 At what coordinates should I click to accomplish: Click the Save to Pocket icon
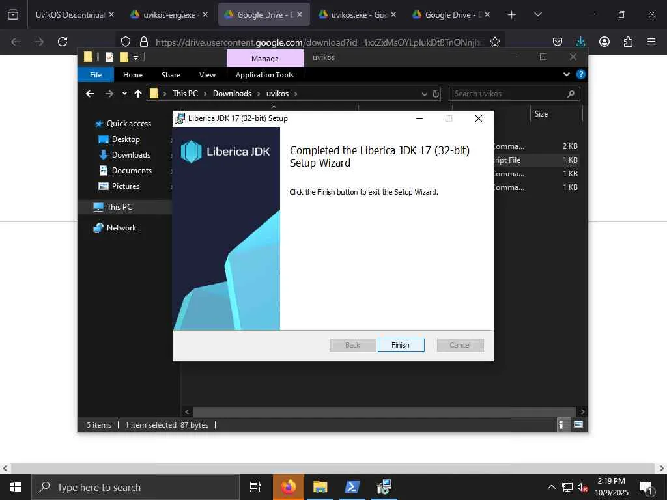point(558,42)
